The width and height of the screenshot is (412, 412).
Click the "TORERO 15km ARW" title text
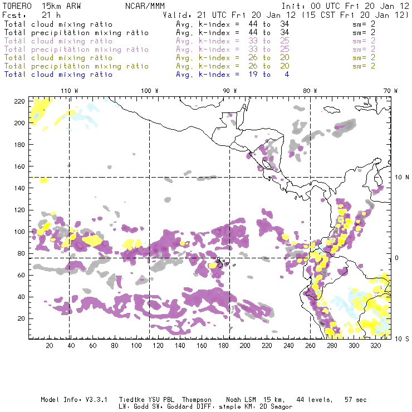pyautogui.click(x=42, y=6)
